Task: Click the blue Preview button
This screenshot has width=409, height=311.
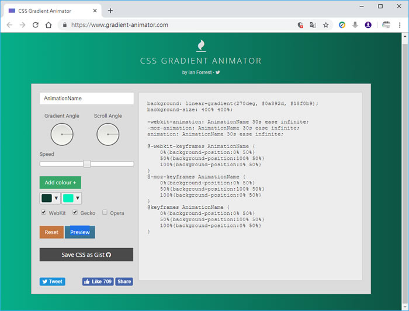Action: point(80,232)
